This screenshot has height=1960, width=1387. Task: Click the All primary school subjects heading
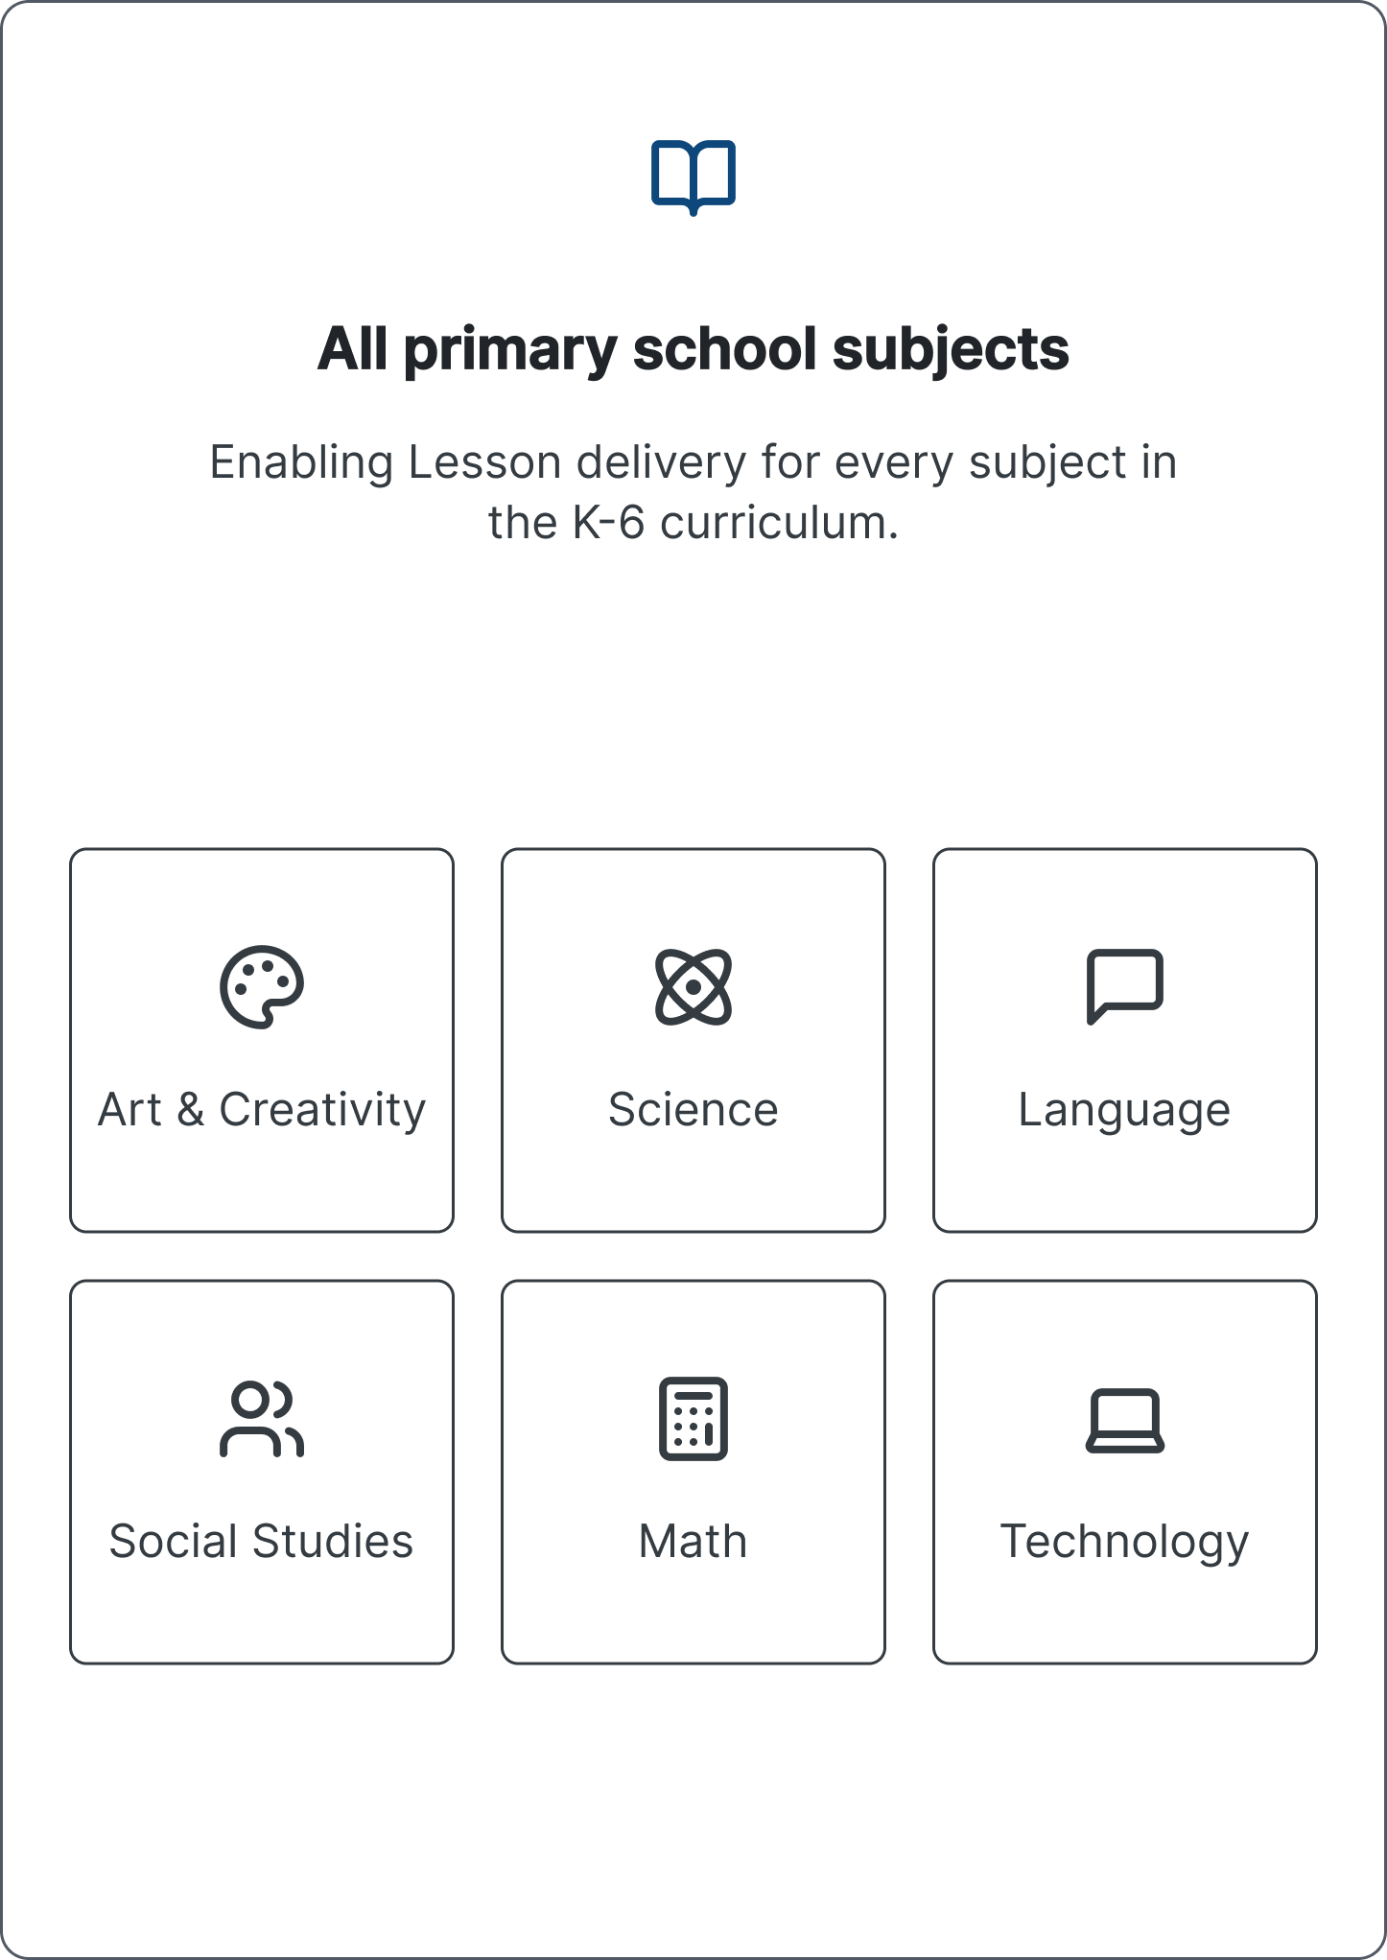point(693,349)
